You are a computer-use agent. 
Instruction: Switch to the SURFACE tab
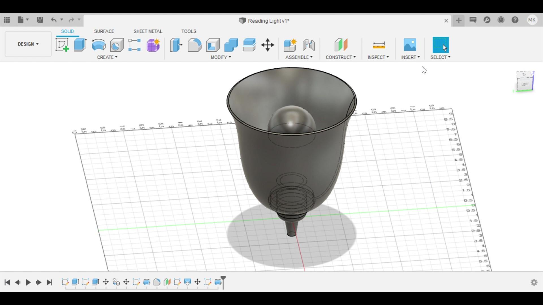click(104, 31)
